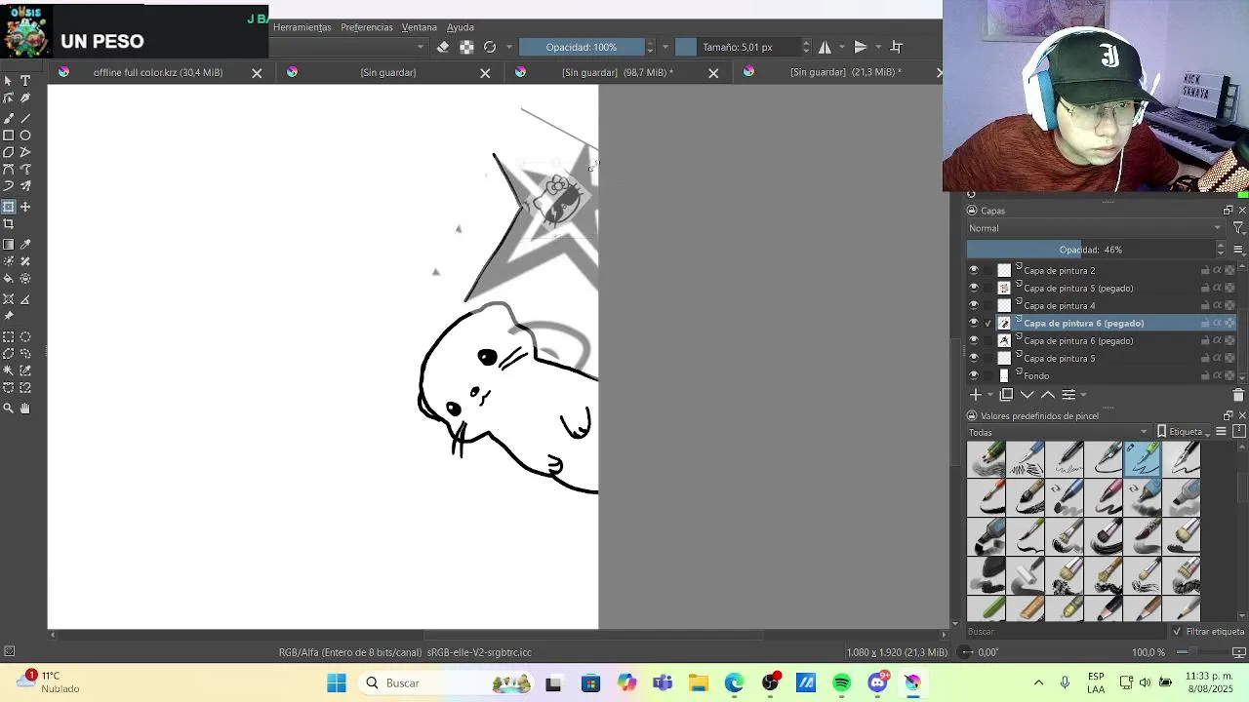
Task: Close the [Sin guardar] (98,7 MiB) tab
Action: [713, 73]
